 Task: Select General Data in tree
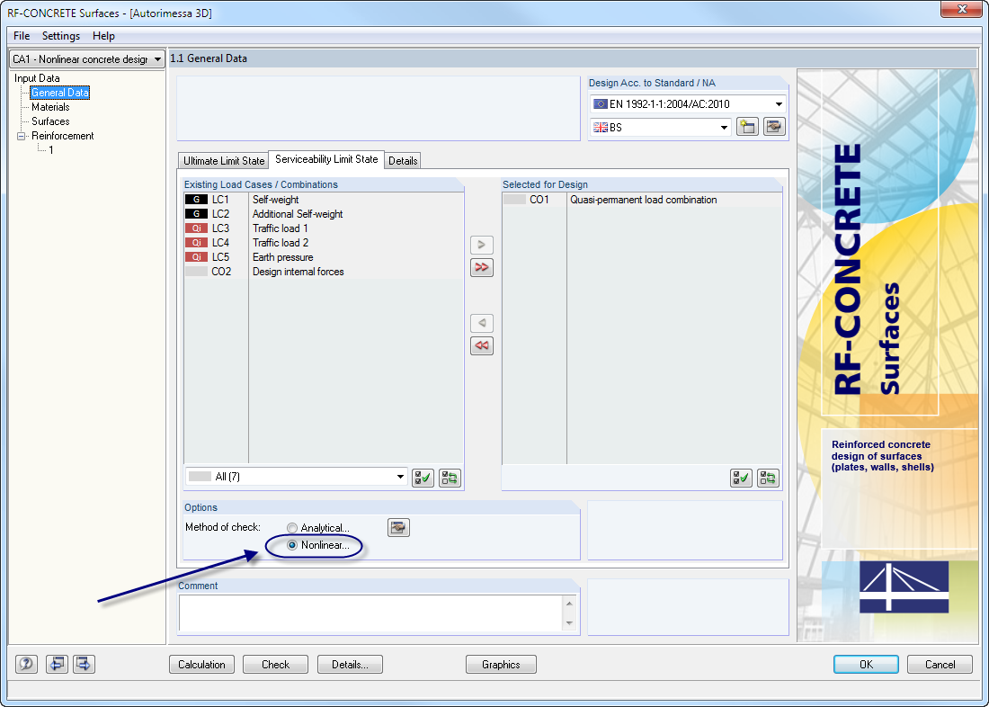point(60,93)
